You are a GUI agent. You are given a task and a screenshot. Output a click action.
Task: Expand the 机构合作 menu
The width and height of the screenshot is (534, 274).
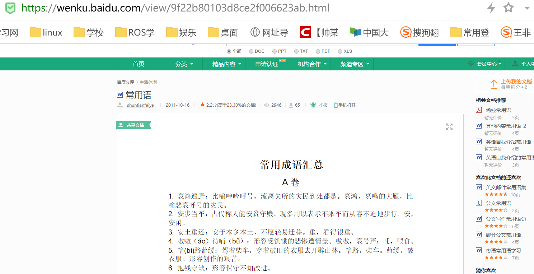pyautogui.click(x=312, y=64)
